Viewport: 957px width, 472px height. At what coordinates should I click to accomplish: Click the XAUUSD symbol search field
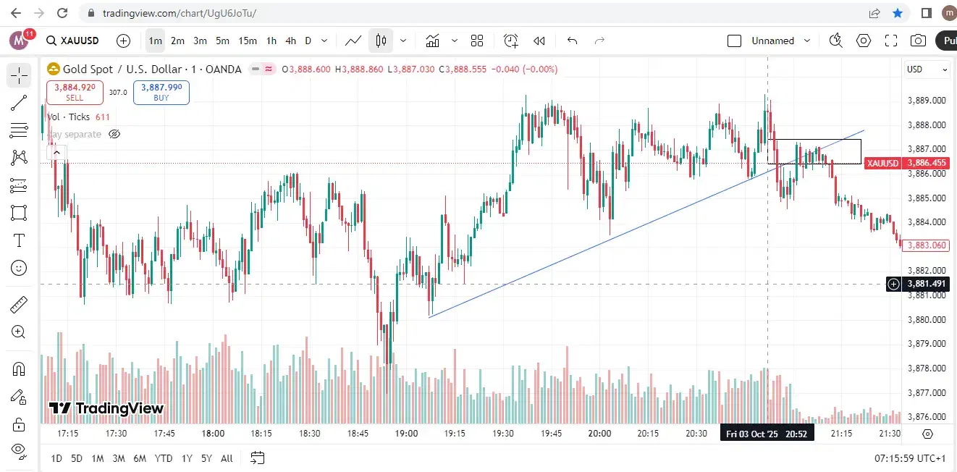[72, 41]
